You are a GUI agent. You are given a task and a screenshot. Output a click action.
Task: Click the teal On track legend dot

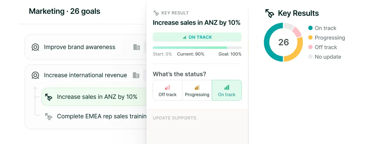pos(310,28)
